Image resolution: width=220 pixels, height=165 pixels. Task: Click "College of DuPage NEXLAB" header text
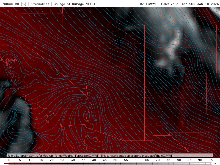pos(75,4)
